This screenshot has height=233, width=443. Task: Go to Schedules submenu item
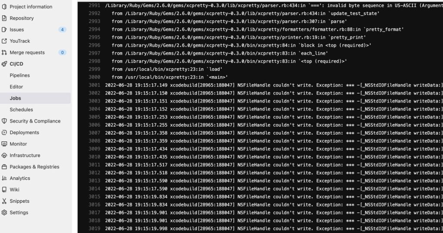21,110
